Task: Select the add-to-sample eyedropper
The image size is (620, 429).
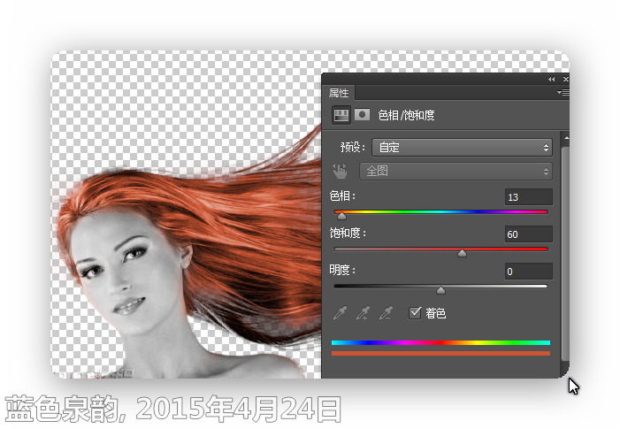Action: tap(363, 313)
